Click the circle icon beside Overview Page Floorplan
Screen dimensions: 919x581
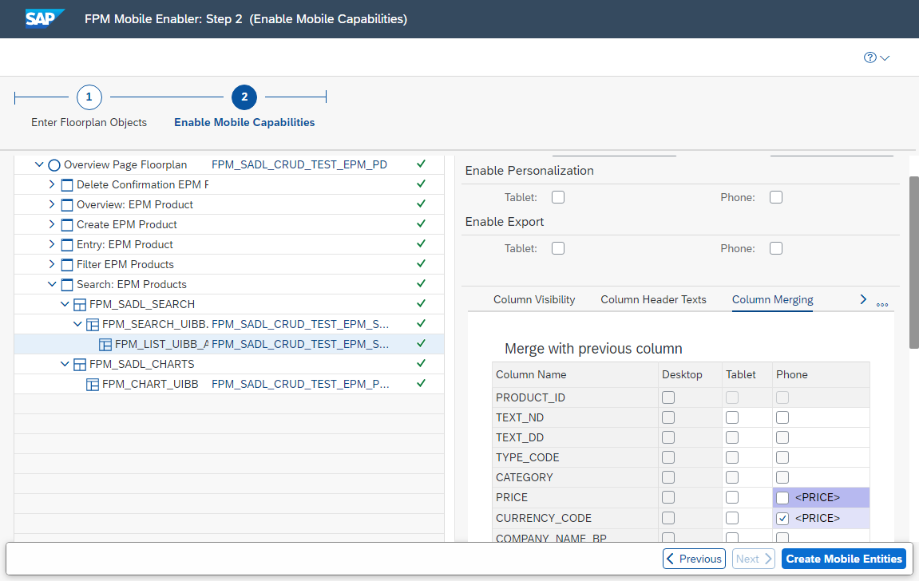[x=53, y=164]
